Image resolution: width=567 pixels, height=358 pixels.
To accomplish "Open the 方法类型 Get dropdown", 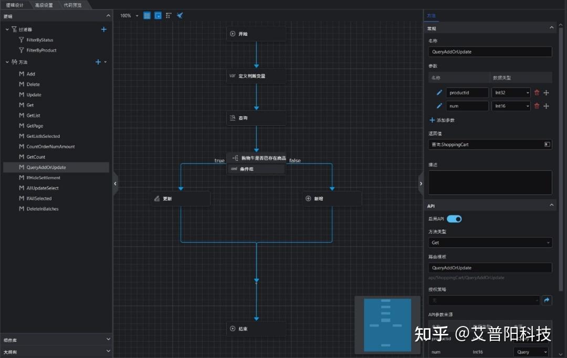I will point(490,243).
